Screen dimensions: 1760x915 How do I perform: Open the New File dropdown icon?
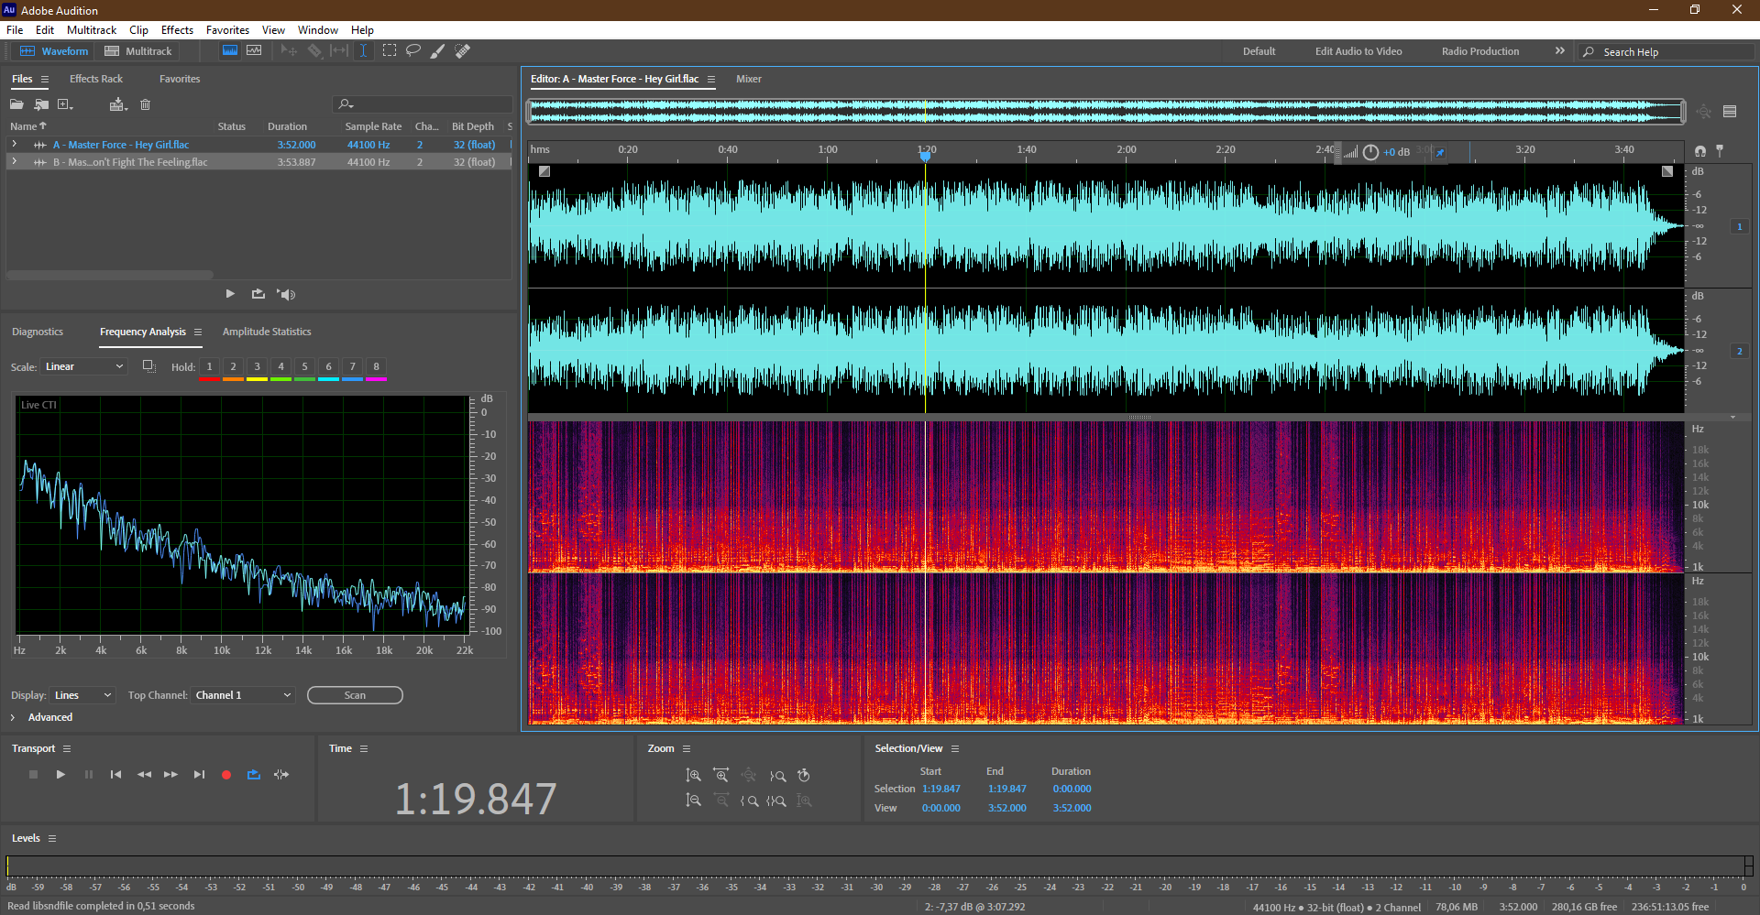[65, 104]
